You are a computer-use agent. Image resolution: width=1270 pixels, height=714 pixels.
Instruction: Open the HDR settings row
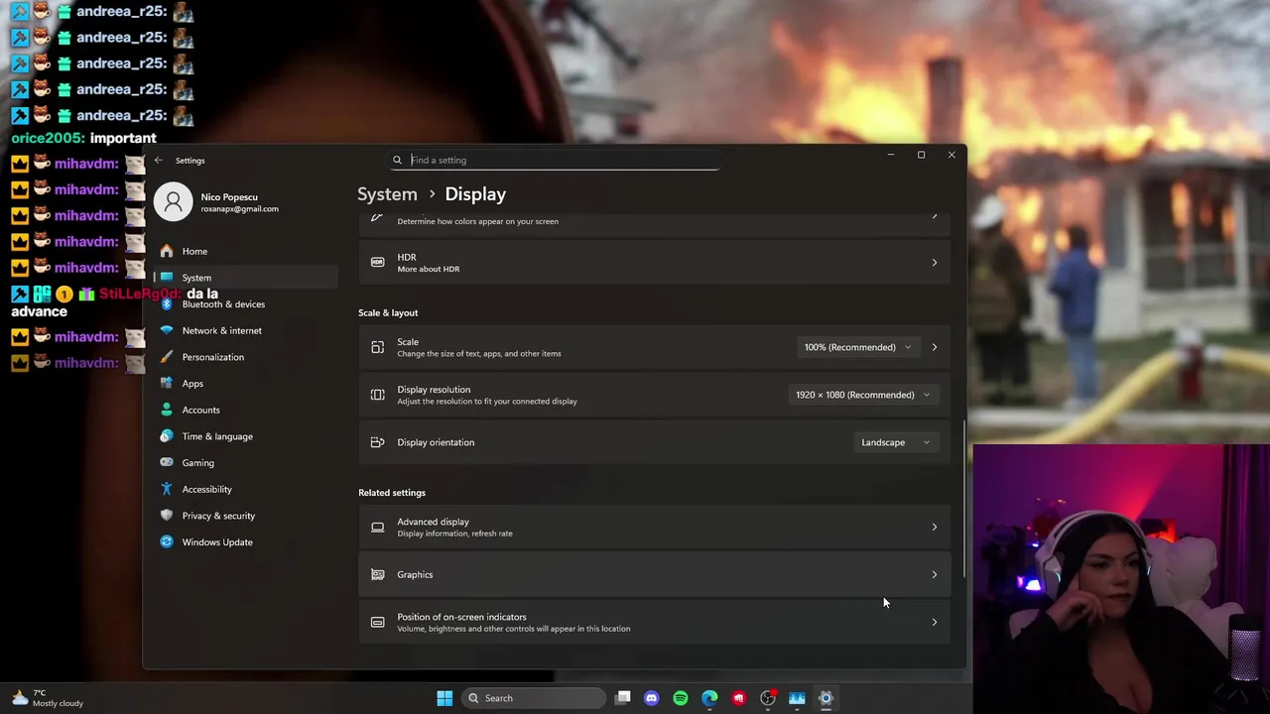pos(654,263)
